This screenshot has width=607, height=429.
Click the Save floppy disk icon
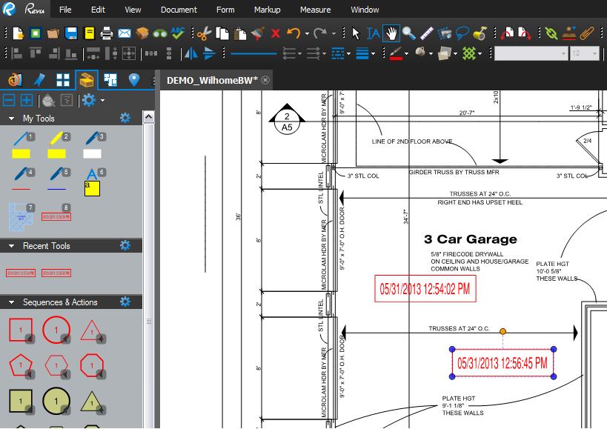coord(71,33)
